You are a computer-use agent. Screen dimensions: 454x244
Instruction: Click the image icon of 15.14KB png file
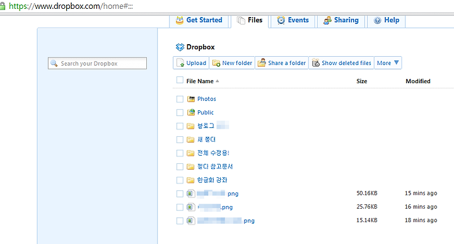pos(190,221)
